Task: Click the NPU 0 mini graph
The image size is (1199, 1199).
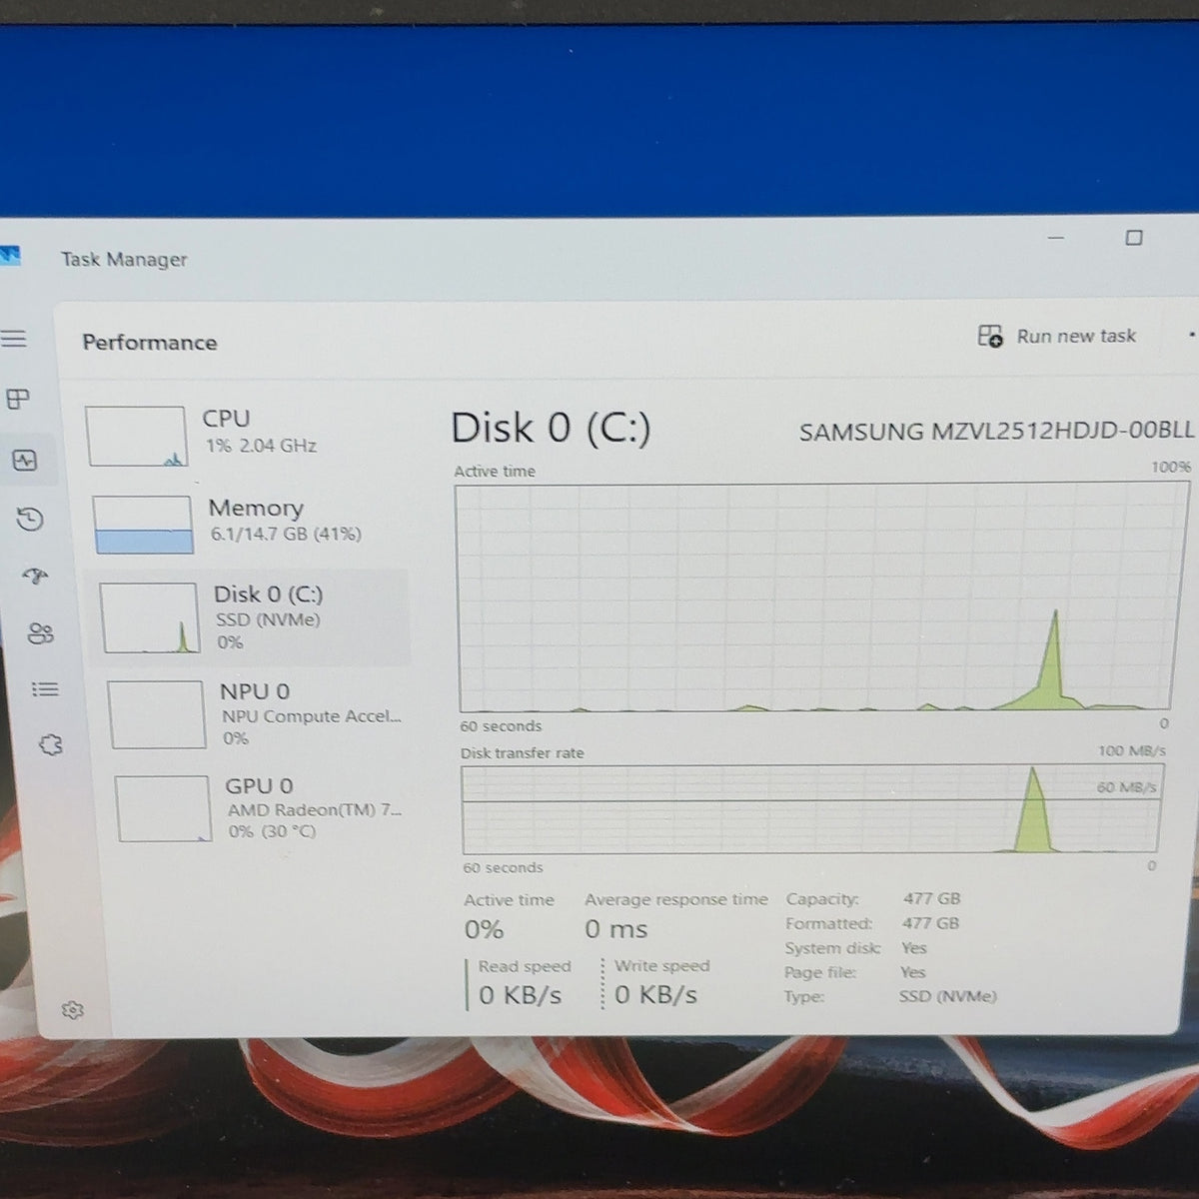Action: tap(157, 714)
